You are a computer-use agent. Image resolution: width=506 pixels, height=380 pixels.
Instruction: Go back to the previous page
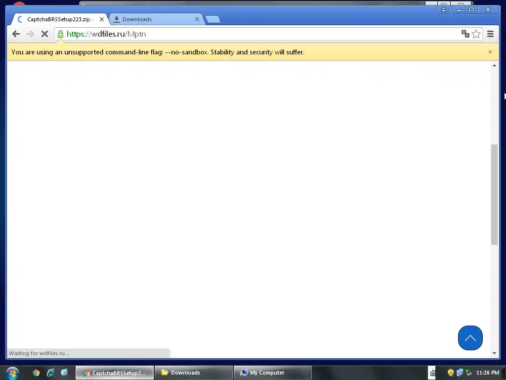coord(16,34)
